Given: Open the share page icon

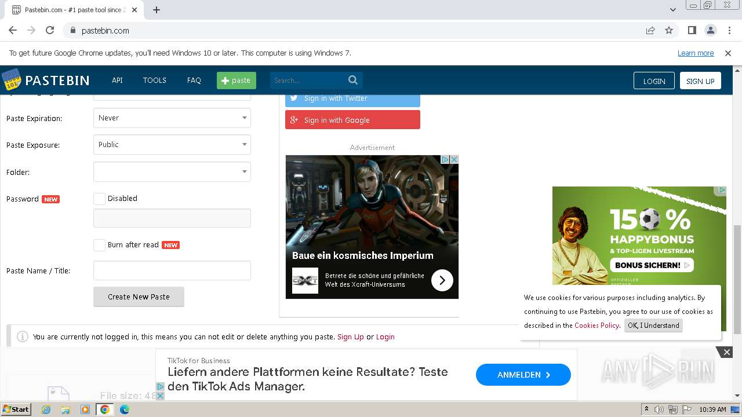Looking at the screenshot, I should [650, 30].
